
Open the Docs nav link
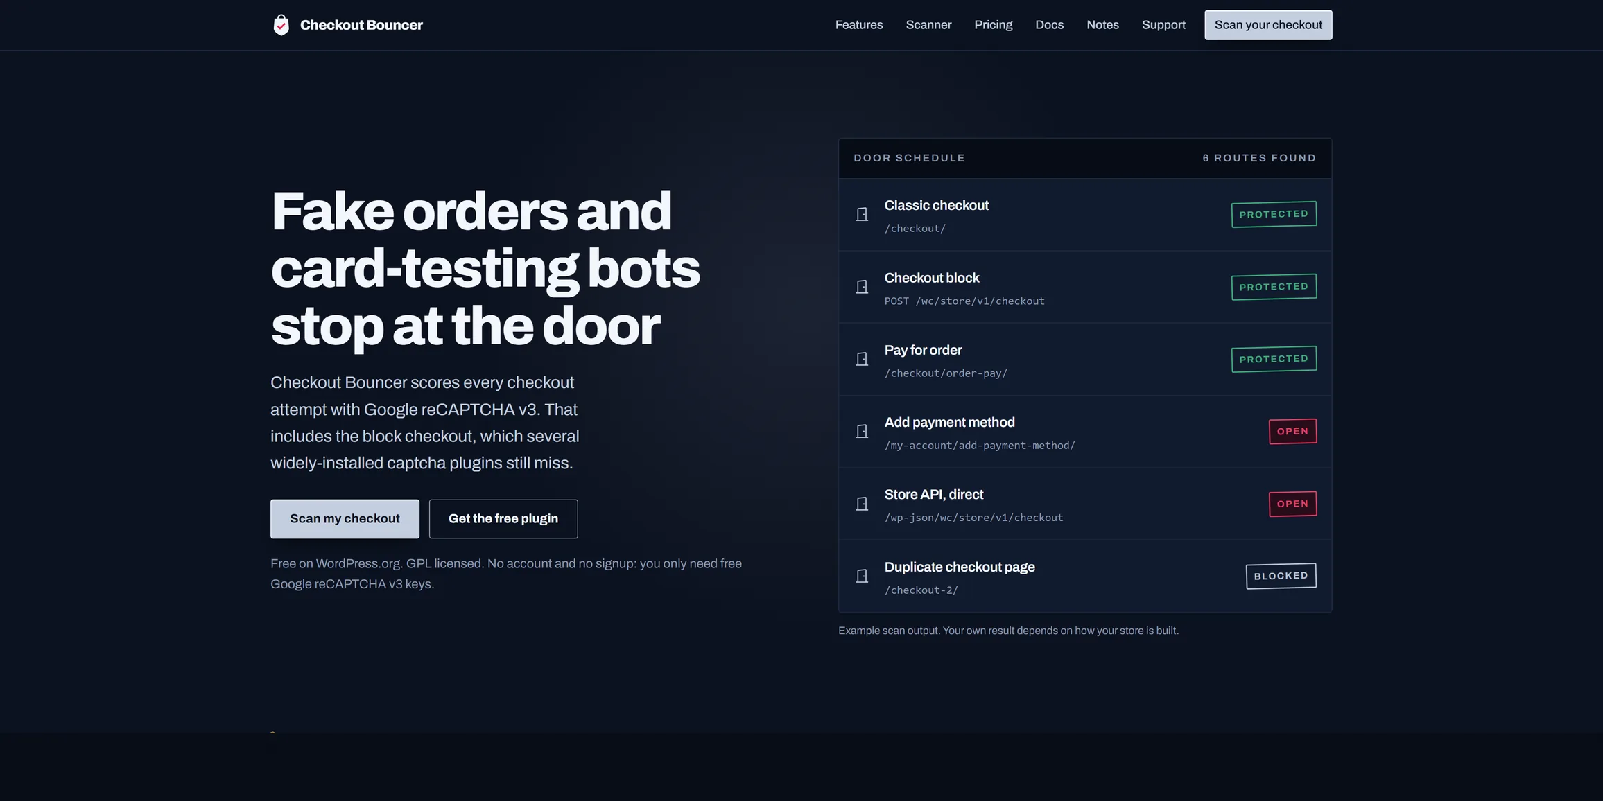pos(1049,25)
